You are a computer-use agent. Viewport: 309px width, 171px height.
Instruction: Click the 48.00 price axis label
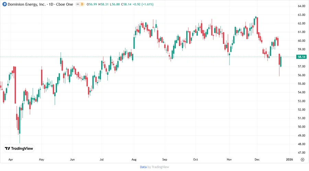[301, 144]
